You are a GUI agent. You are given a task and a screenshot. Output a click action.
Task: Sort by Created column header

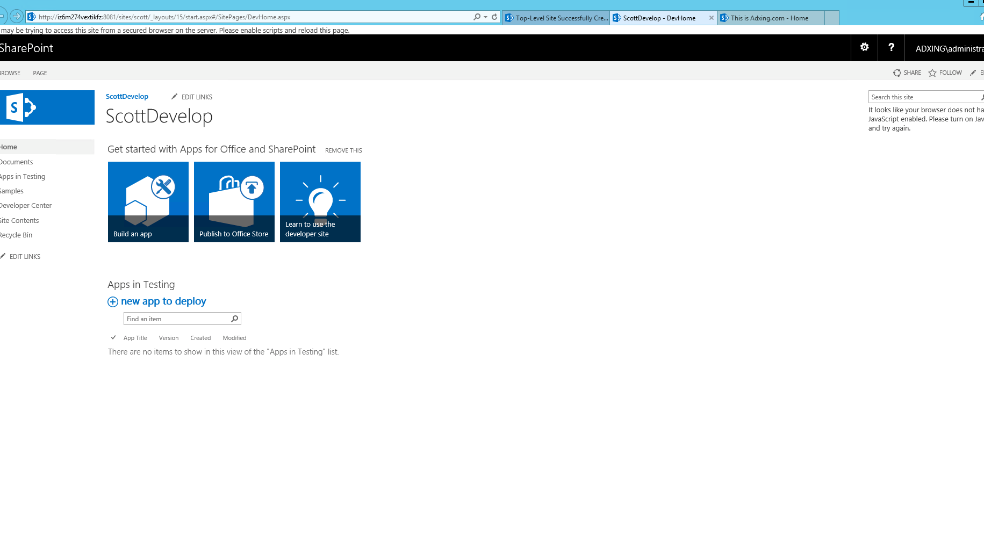[200, 338]
